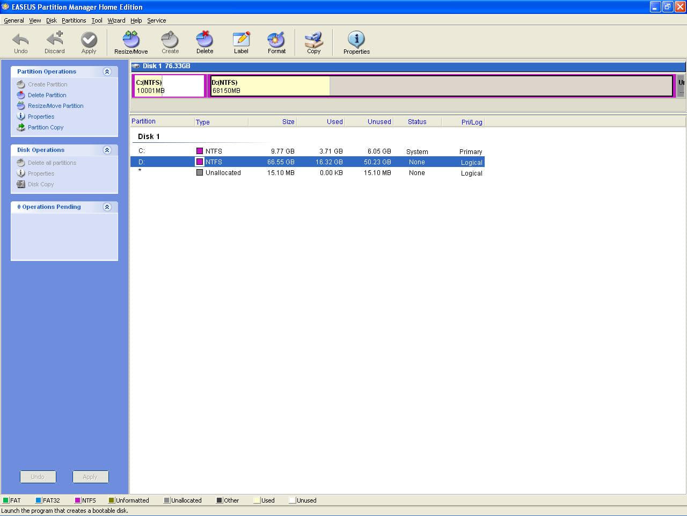Click the FAT32 legend entry

pyautogui.click(x=48, y=500)
